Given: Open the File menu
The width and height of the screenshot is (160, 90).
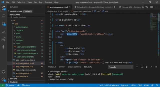Looking at the screenshot, I should 8,2.
